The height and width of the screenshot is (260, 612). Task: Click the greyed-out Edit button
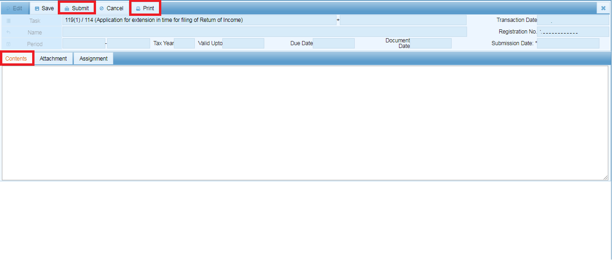point(14,8)
